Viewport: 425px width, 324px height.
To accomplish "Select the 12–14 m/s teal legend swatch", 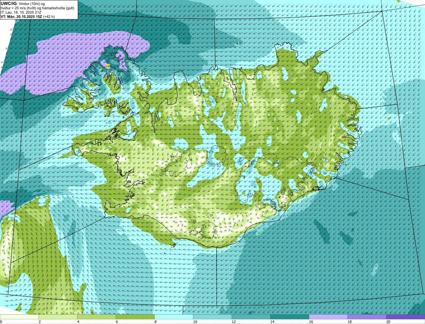I will pyautogui.click(x=251, y=317).
